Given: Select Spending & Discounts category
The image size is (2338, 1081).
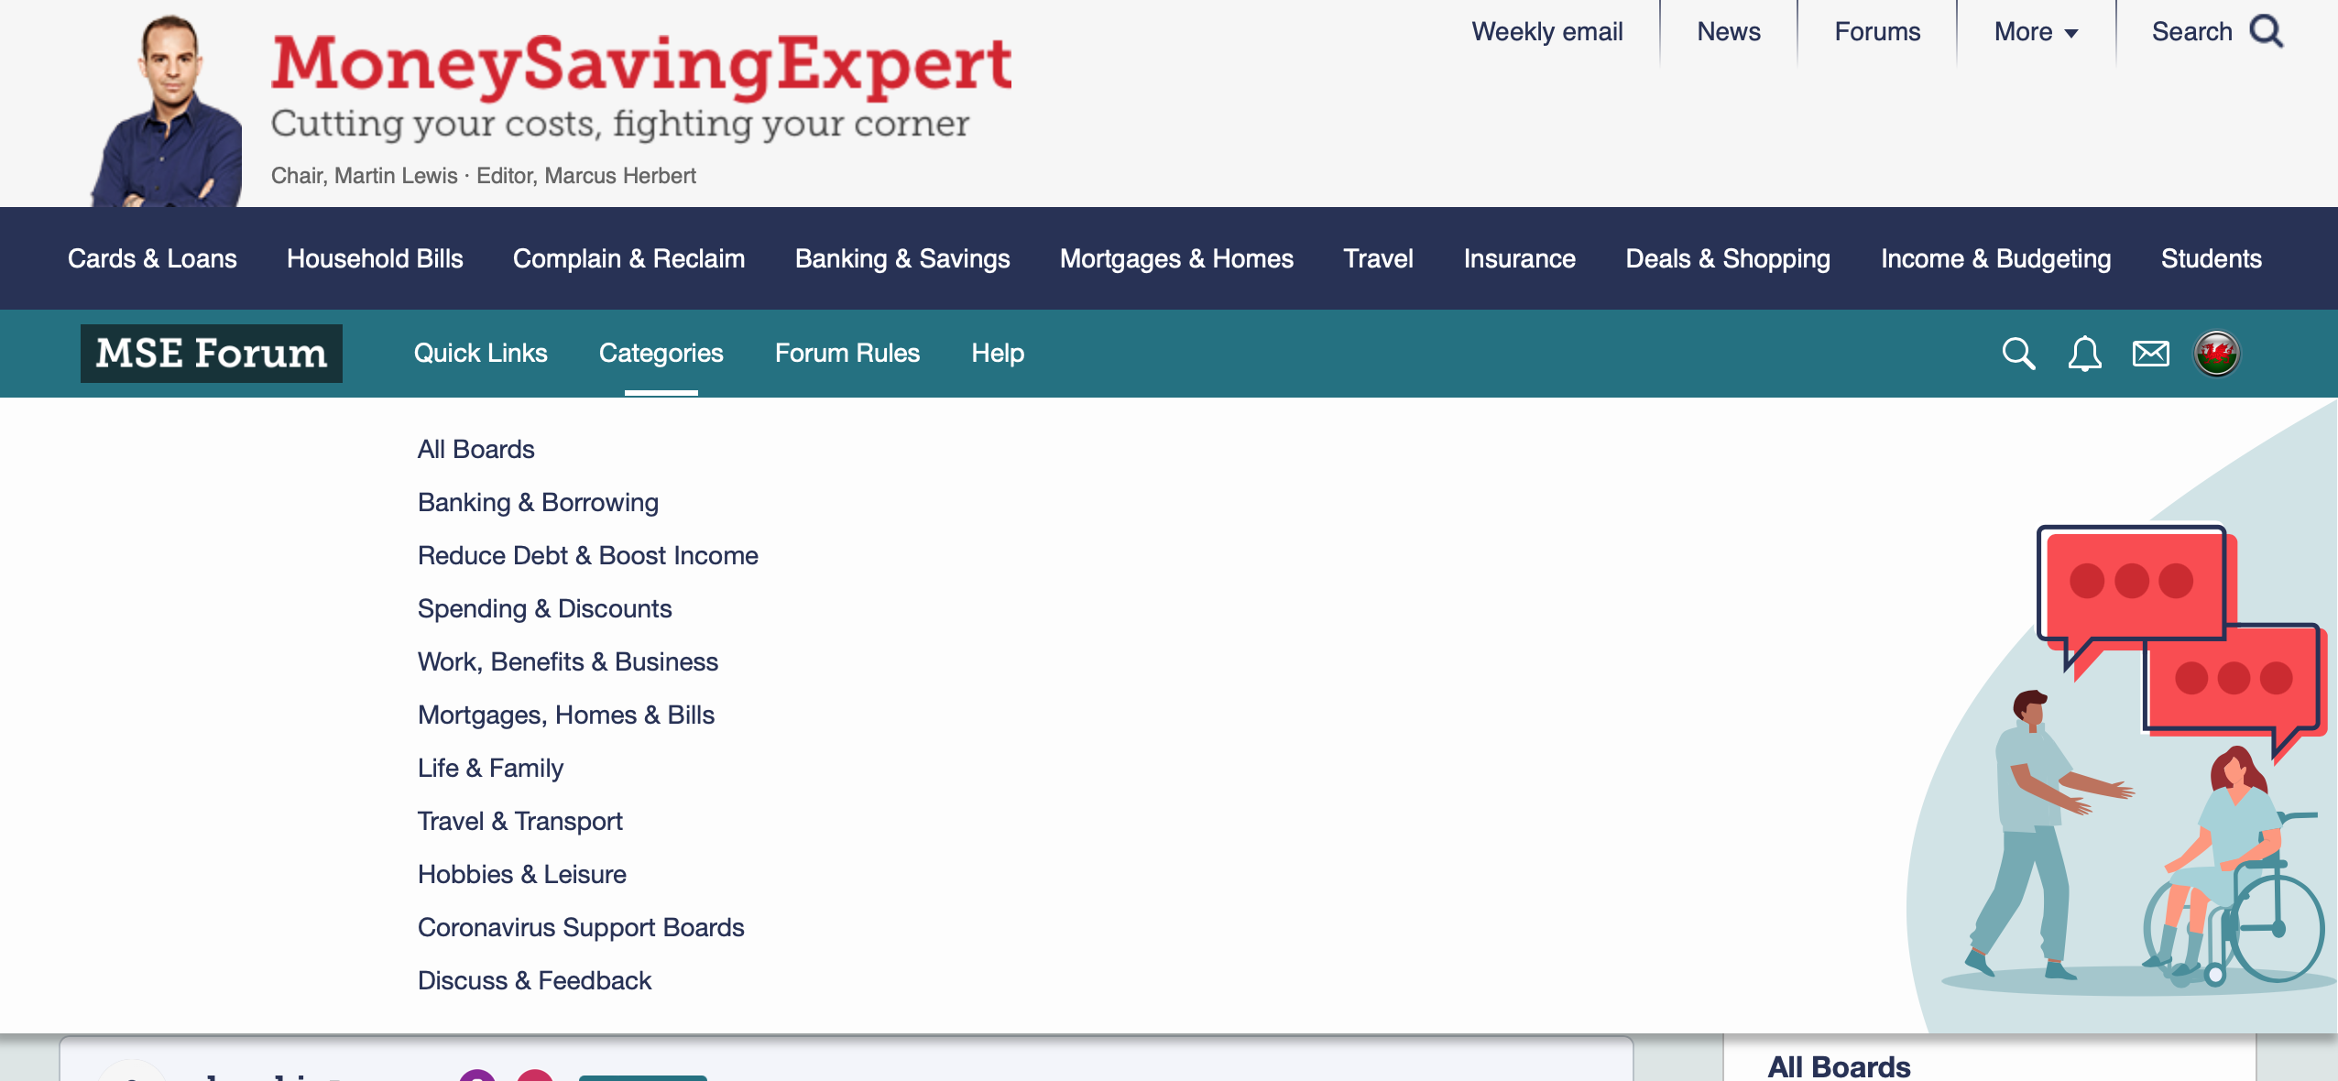Looking at the screenshot, I should [545, 609].
